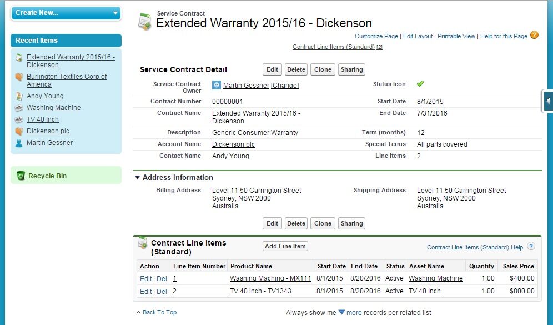Jump to Contract Line Items (Standard) related list link
This screenshot has width=553, height=325.
coord(333,47)
